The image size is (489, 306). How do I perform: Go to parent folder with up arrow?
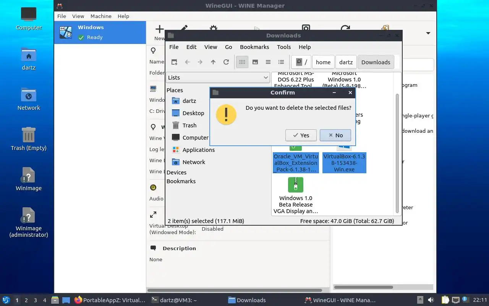(213, 62)
